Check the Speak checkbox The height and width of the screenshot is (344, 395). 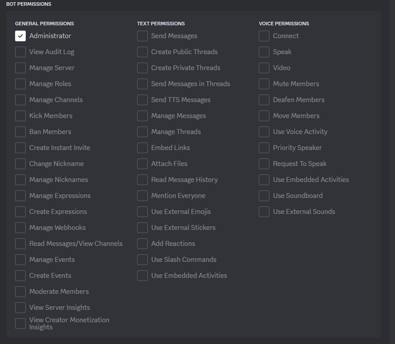[x=264, y=52]
